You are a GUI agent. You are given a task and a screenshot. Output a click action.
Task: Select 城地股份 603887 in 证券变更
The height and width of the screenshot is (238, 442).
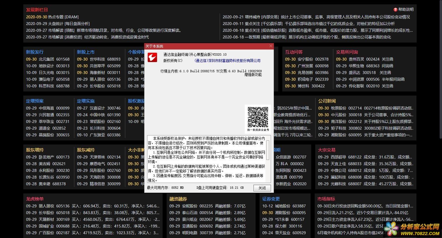pos(284,206)
